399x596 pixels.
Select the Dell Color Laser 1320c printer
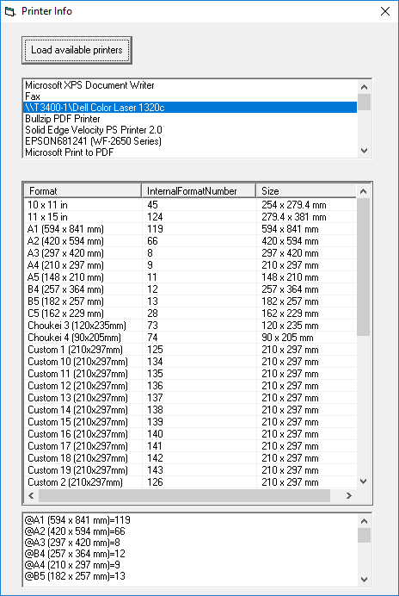click(190, 108)
